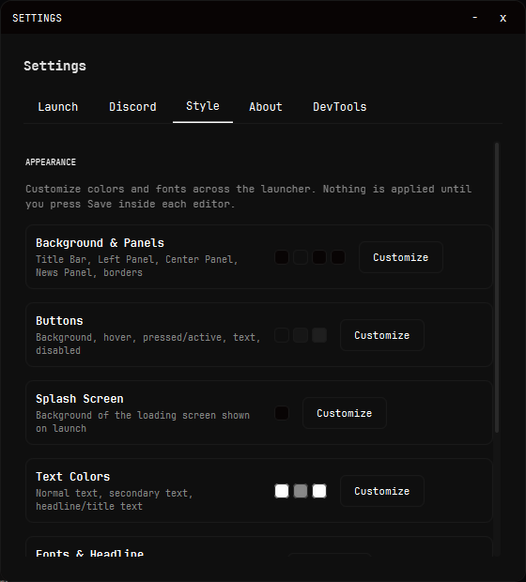Click third swatch in Background & Panels

click(x=319, y=257)
